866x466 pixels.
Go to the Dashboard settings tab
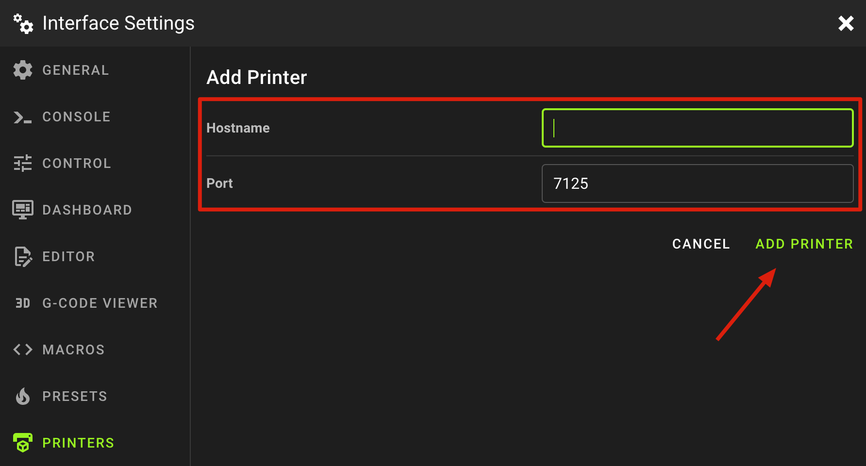pyautogui.click(x=87, y=210)
